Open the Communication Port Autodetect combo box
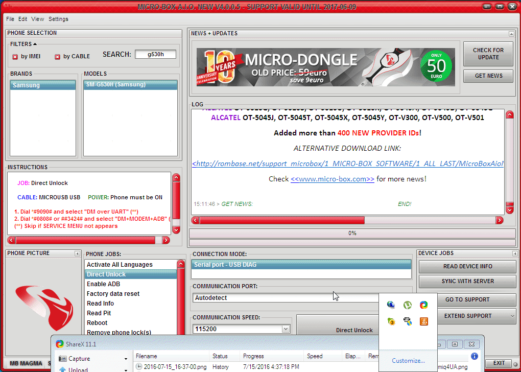 pyautogui.click(x=286, y=297)
